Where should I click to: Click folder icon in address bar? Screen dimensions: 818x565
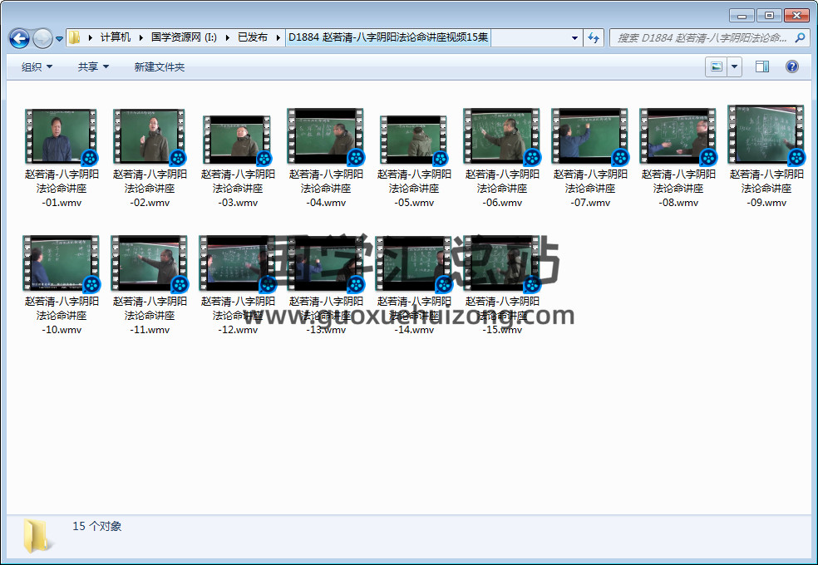pyautogui.click(x=75, y=37)
